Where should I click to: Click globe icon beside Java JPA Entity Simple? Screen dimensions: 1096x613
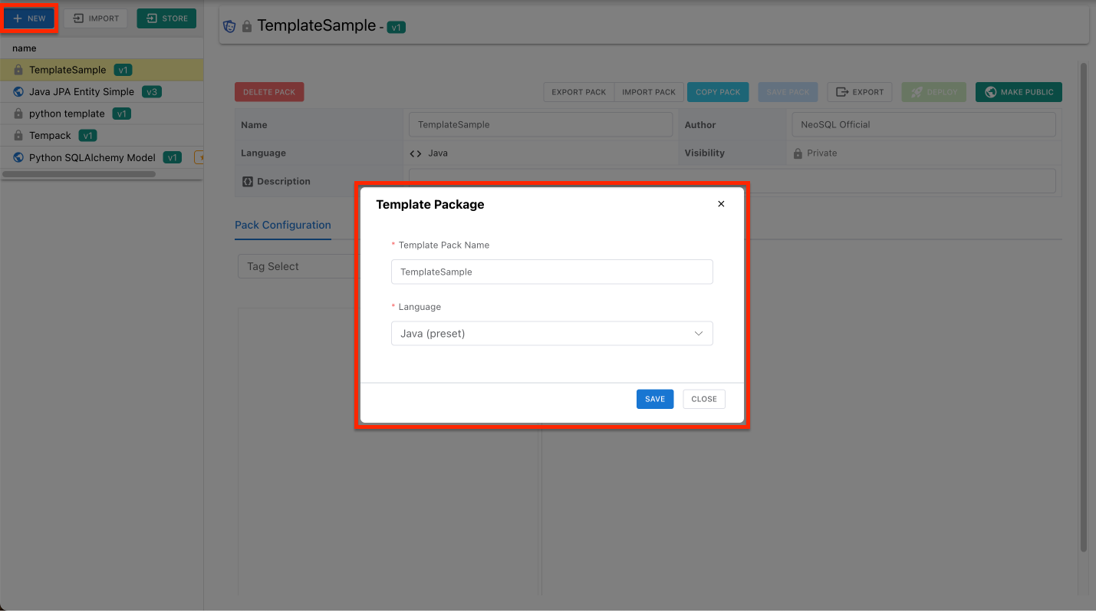pyautogui.click(x=18, y=92)
